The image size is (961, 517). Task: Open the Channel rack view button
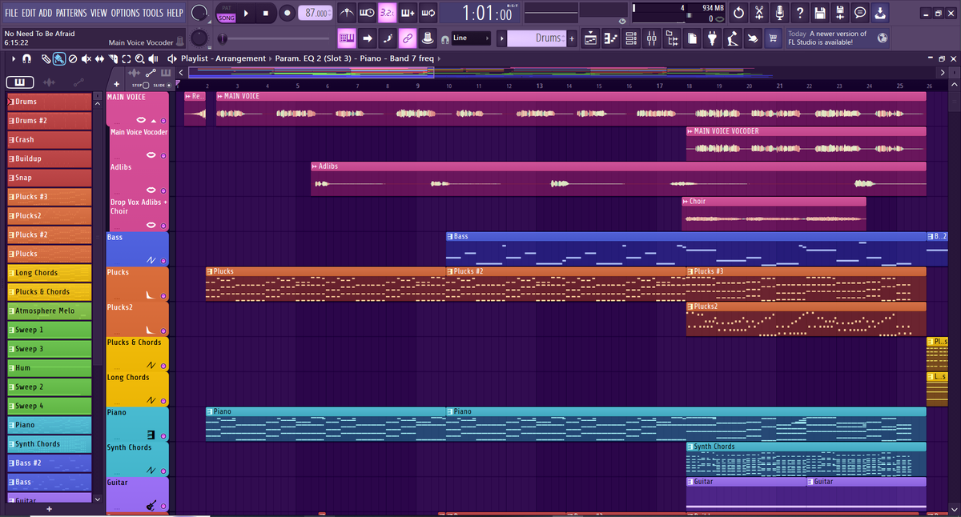[630, 38]
